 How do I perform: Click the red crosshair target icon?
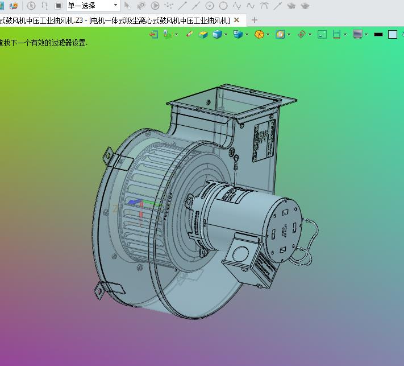[301, 34]
